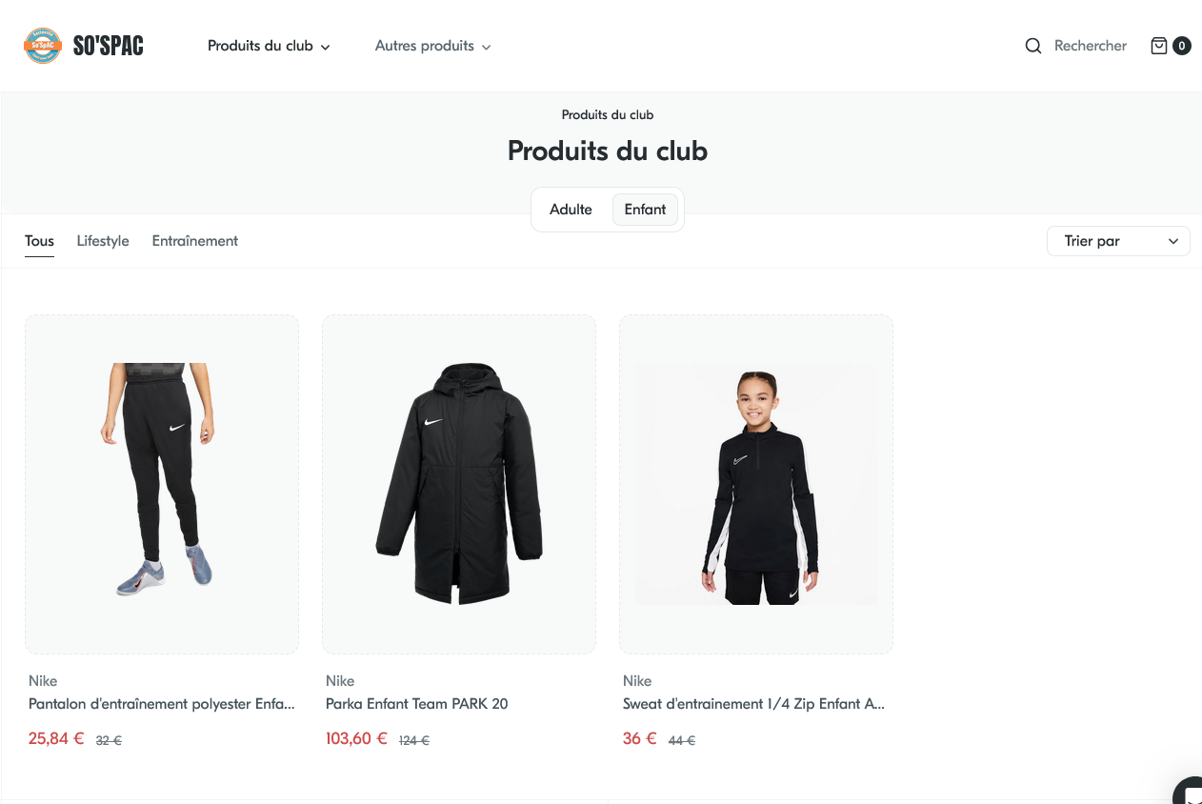Open the shopping cart icon
This screenshot has height=804, width=1202.
point(1158,46)
